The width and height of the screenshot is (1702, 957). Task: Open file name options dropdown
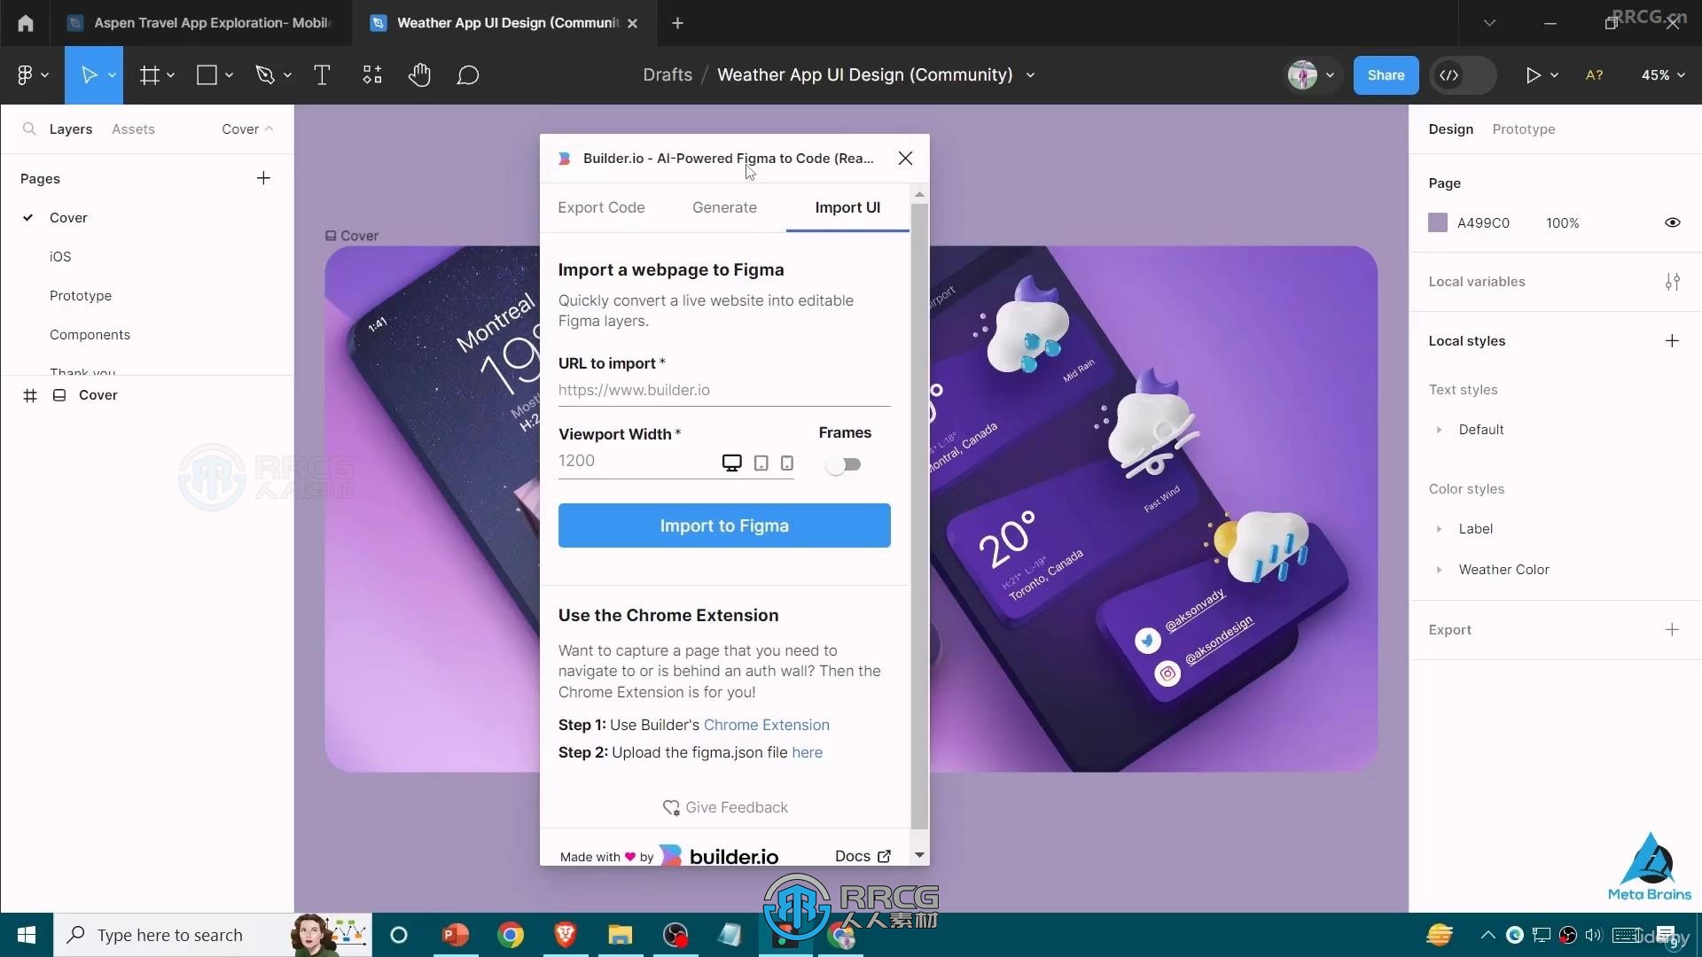pyautogui.click(x=1030, y=75)
